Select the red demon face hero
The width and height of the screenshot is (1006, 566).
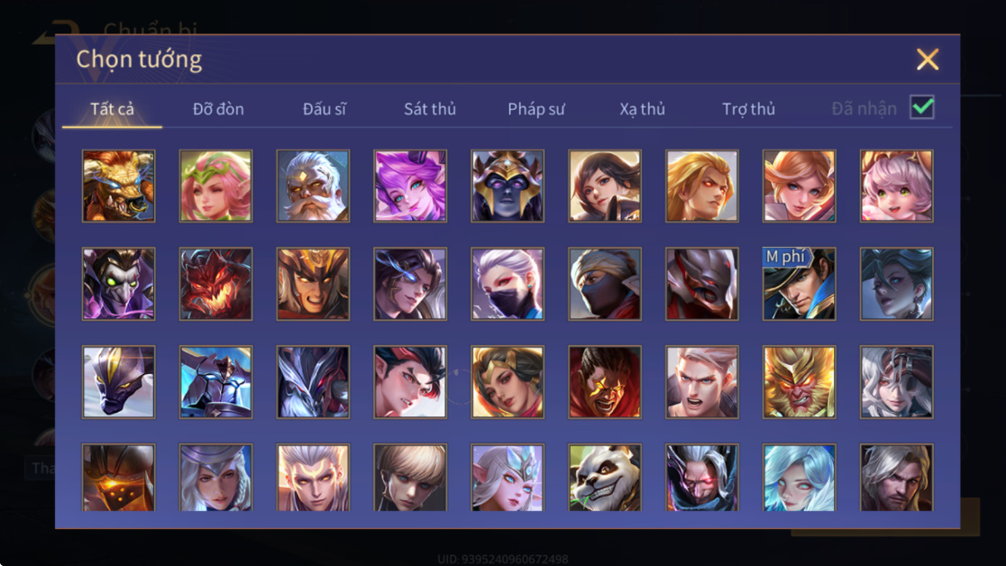tap(215, 284)
